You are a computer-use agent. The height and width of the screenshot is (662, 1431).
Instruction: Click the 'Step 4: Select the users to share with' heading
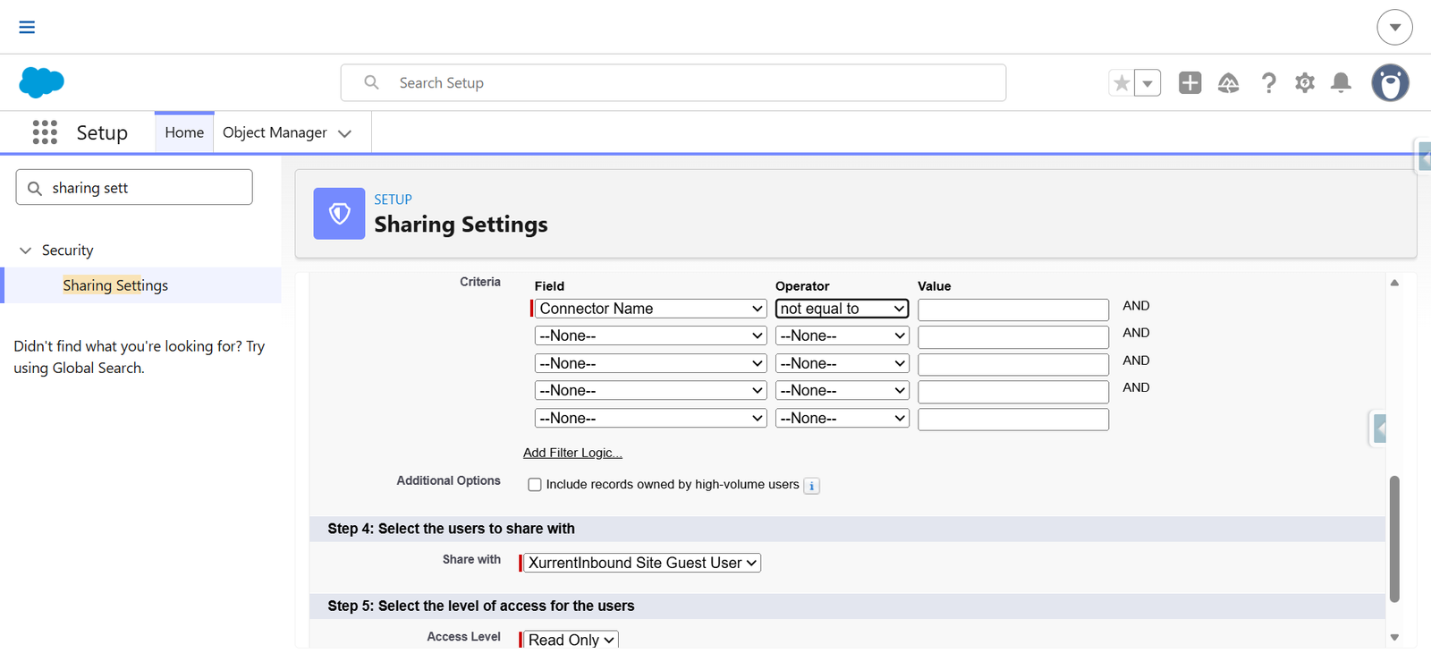tap(451, 529)
